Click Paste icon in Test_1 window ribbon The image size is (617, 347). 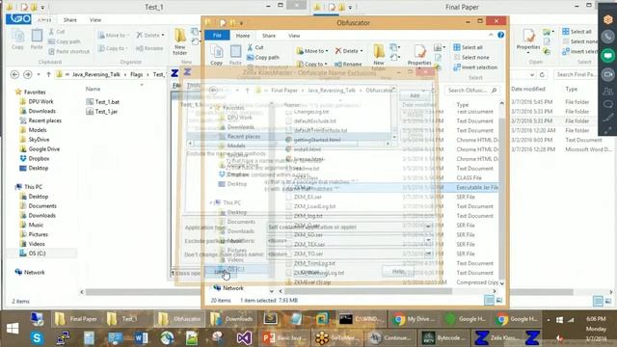click(x=37, y=40)
